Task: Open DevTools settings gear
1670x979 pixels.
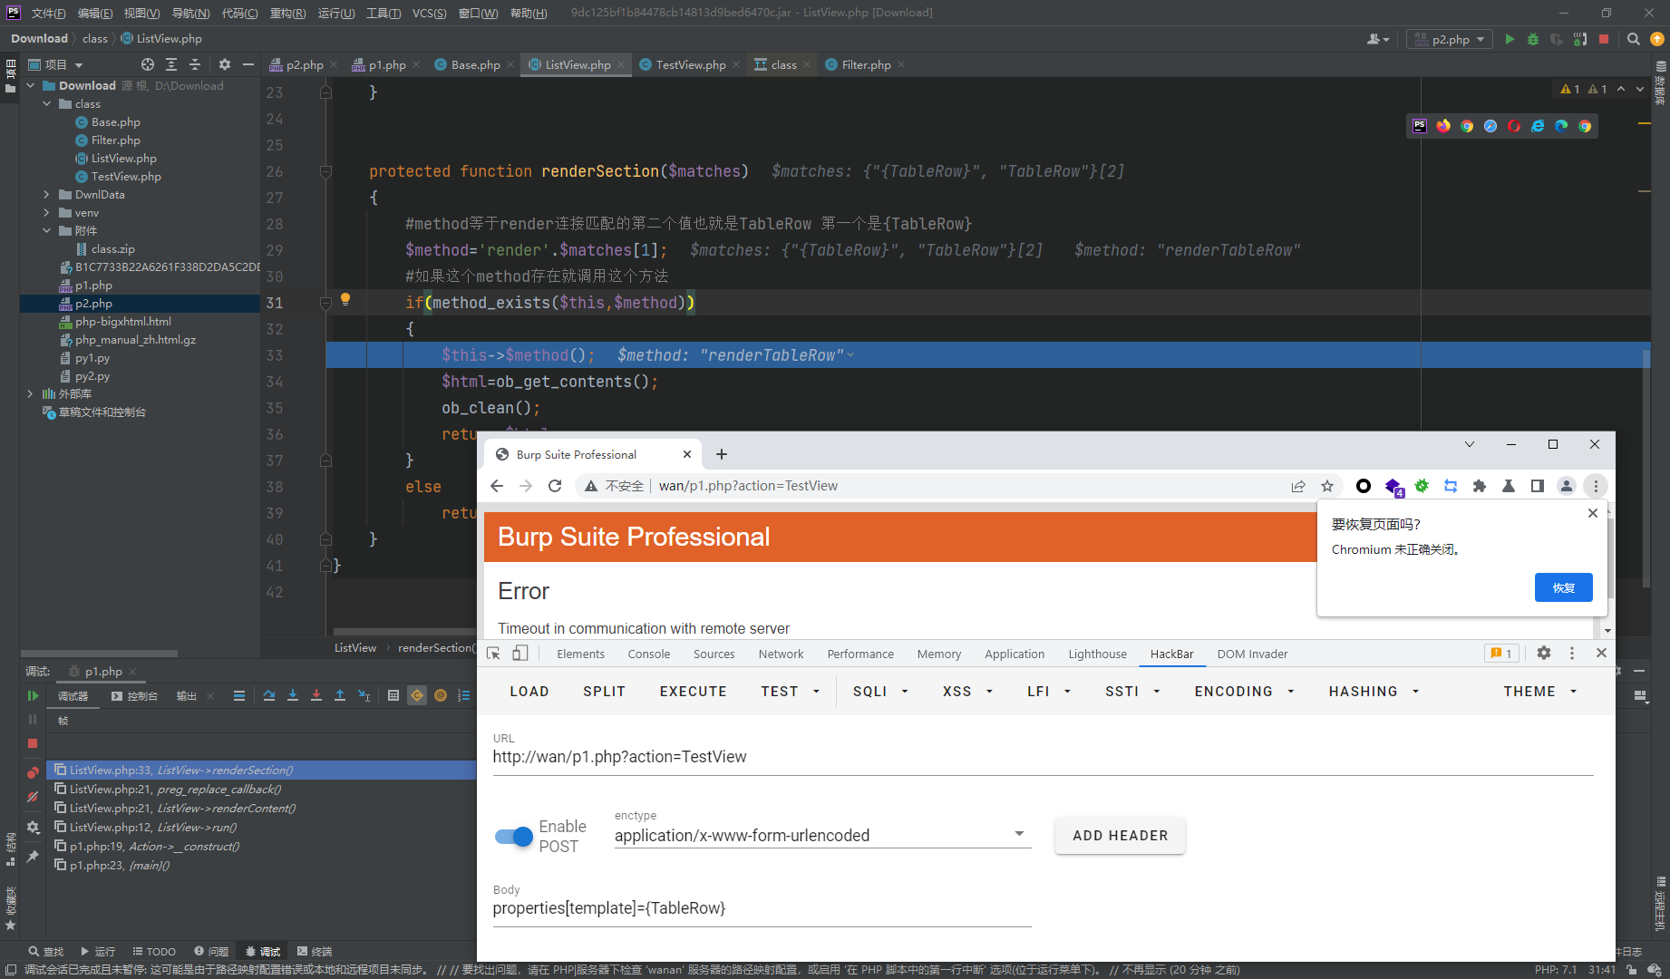Action: tap(1544, 653)
